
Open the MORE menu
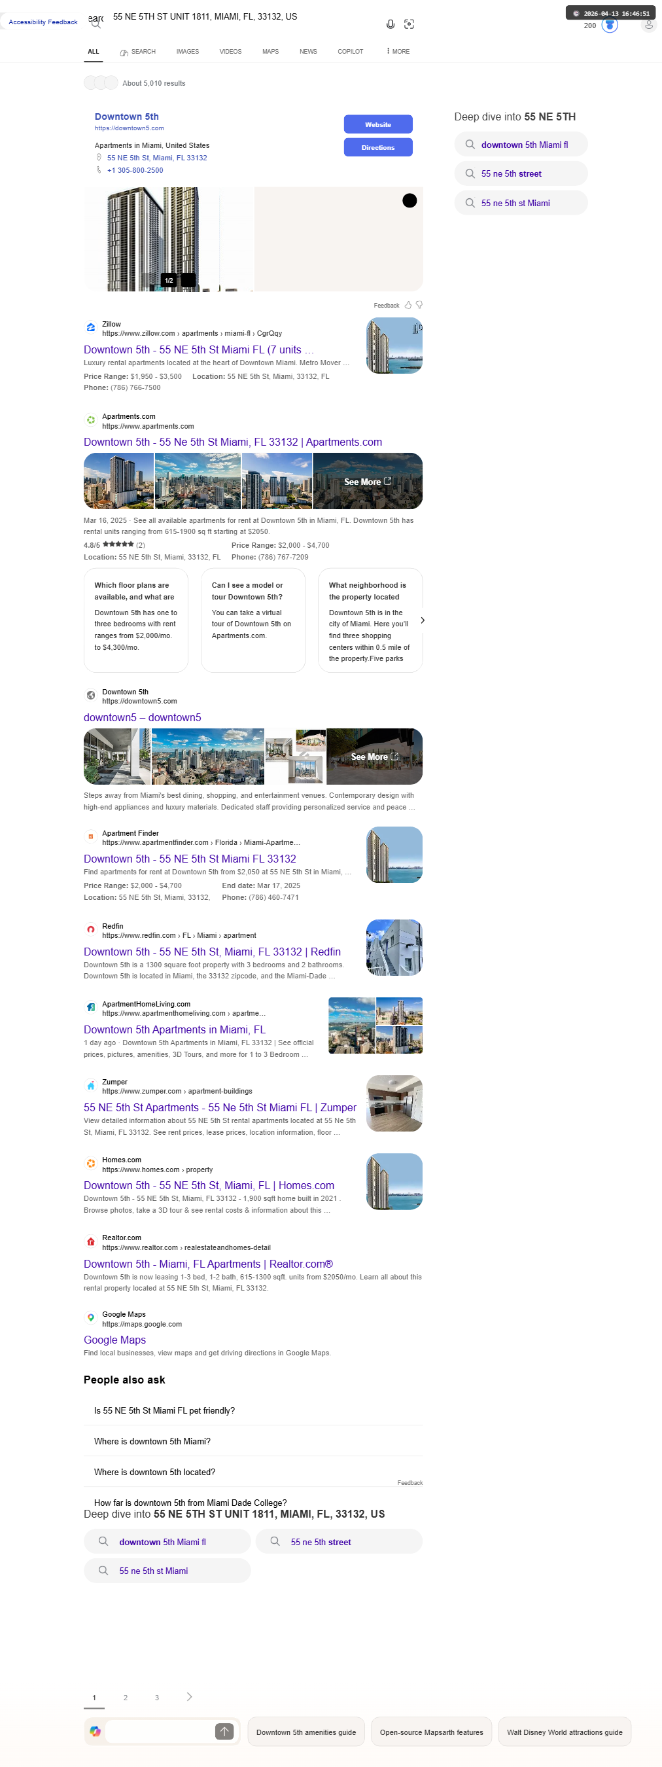(398, 52)
